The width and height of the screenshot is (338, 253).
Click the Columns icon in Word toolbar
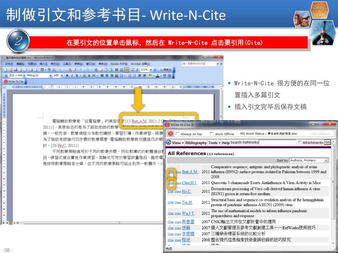116,70
